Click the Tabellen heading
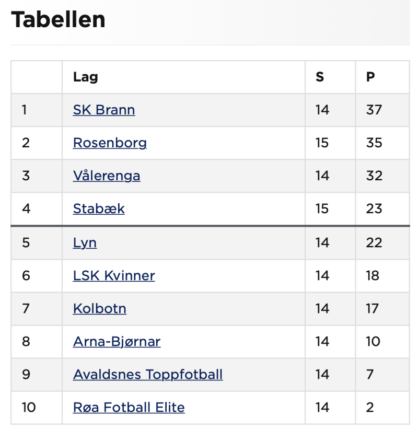Image resolution: width=418 pixels, height=429 pixels. coord(58,20)
